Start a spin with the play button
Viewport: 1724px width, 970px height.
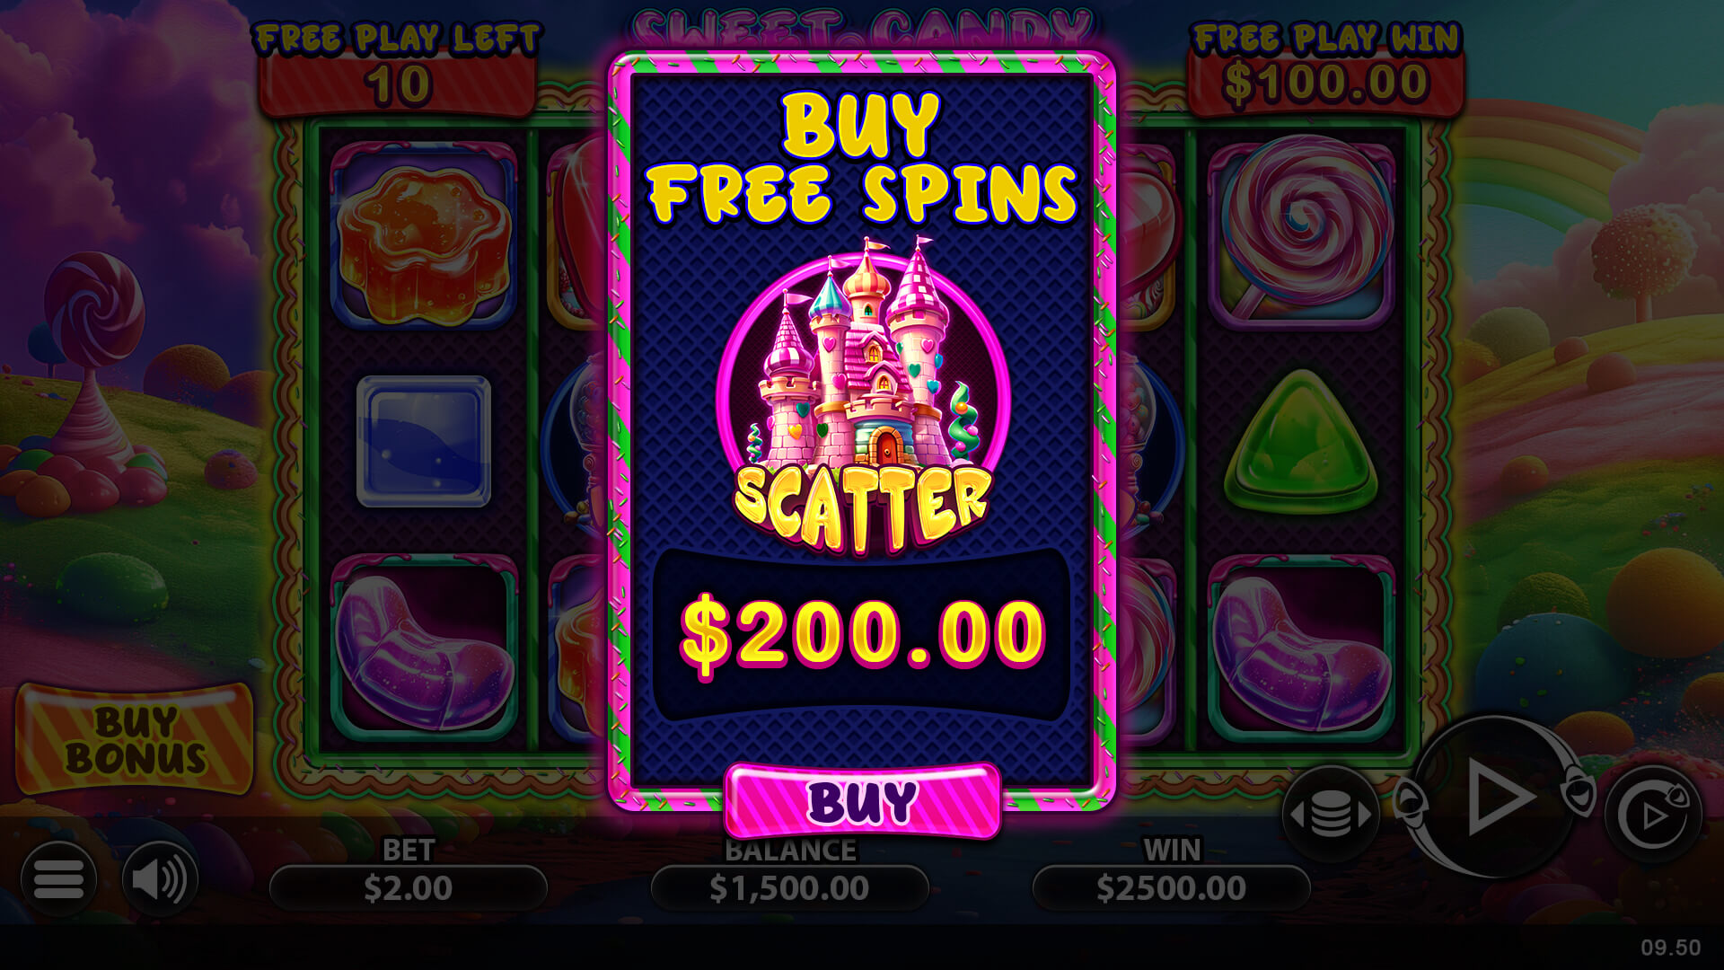point(1495,797)
